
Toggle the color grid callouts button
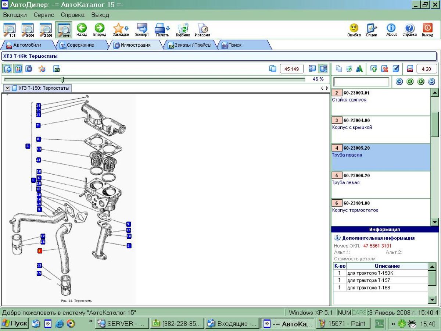coord(18,69)
